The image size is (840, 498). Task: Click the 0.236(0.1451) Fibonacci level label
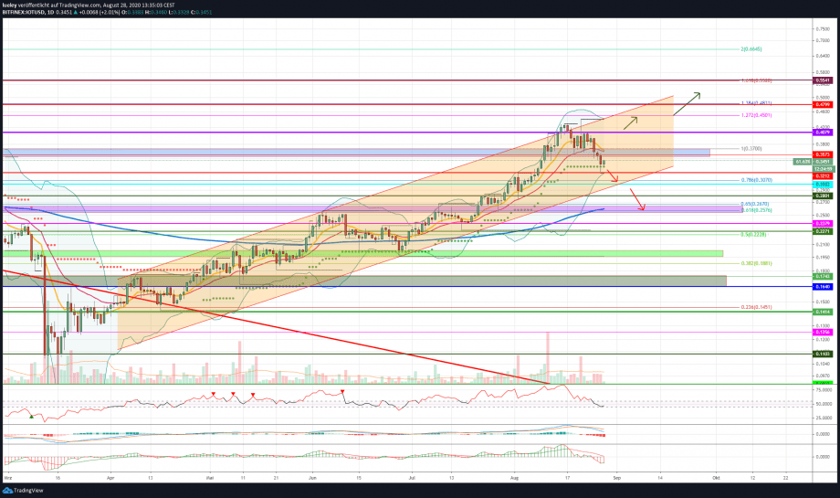pyautogui.click(x=756, y=307)
